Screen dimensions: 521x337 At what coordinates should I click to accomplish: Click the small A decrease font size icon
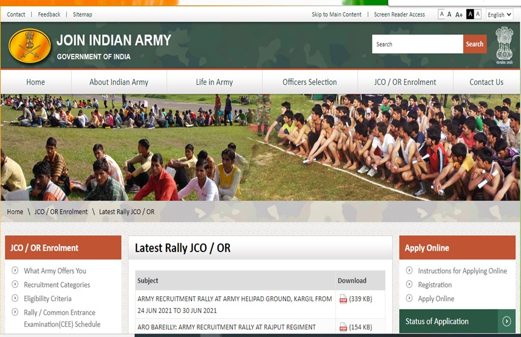(x=442, y=14)
